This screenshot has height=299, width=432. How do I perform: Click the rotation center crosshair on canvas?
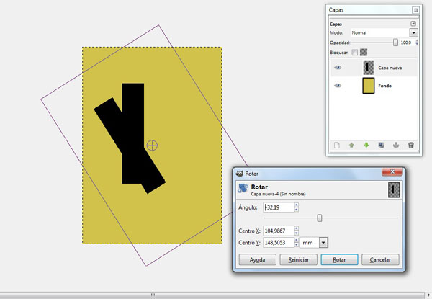(152, 145)
